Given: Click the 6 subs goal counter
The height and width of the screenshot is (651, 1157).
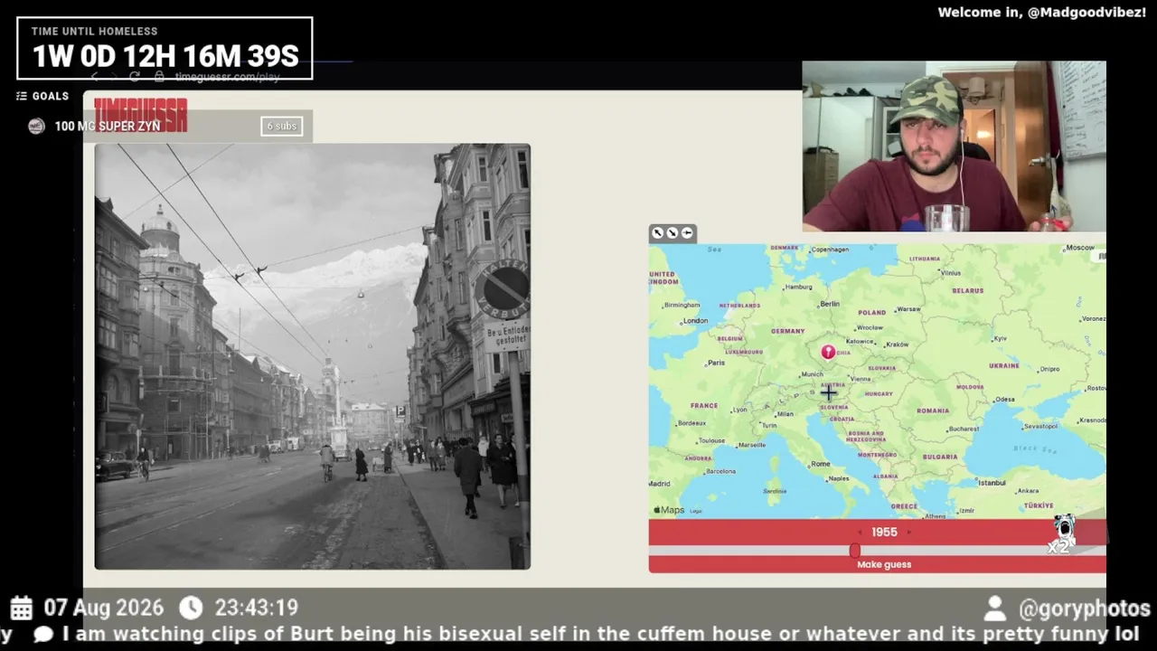Looking at the screenshot, I should click(x=281, y=126).
